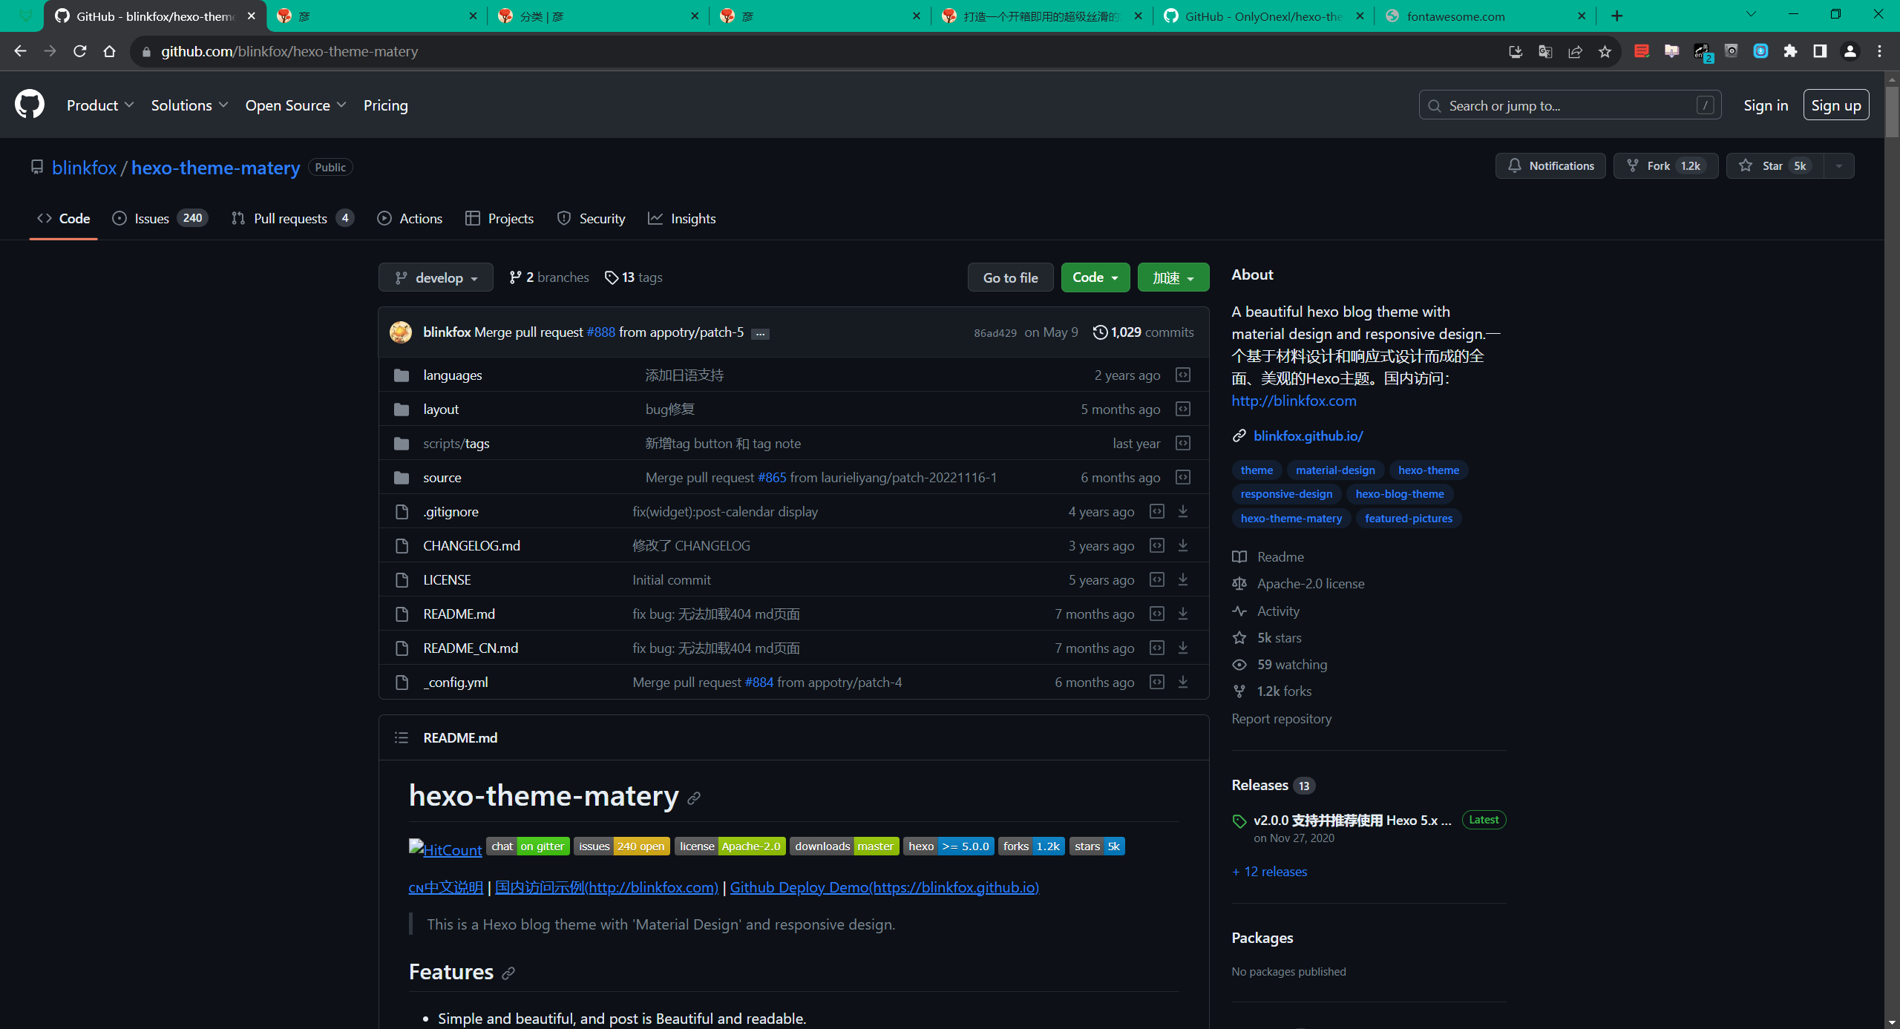This screenshot has height=1029, width=1900.
Task: Click the GitHub Octocat home logo
Action: [30, 105]
